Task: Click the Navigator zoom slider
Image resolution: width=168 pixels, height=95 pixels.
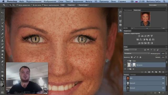Action: click(147, 28)
